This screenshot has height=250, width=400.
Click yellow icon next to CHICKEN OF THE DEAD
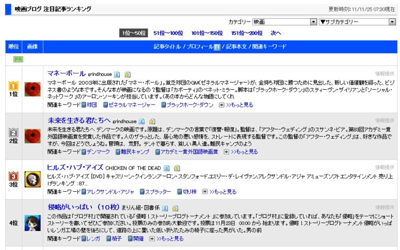pos(177,168)
